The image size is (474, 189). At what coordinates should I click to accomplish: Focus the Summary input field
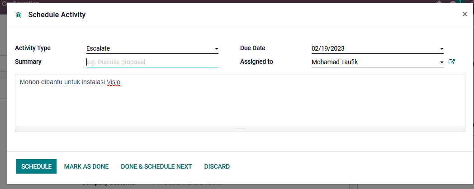pyautogui.click(x=152, y=62)
